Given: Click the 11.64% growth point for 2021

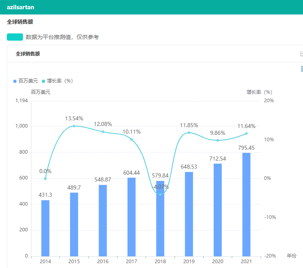Looking at the screenshot, I should (246, 134).
